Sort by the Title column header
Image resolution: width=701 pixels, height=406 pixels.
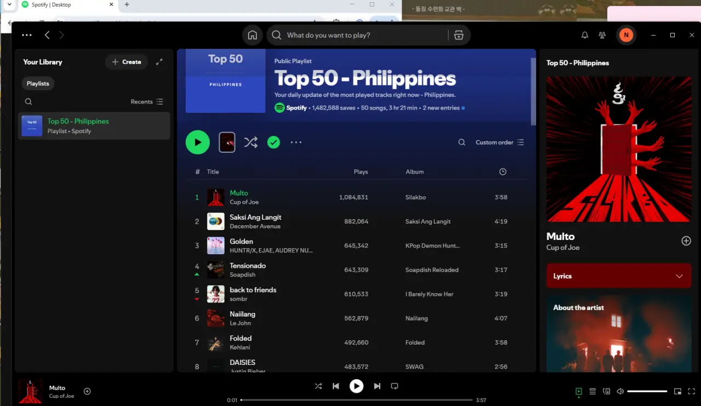tap(213, 171)
